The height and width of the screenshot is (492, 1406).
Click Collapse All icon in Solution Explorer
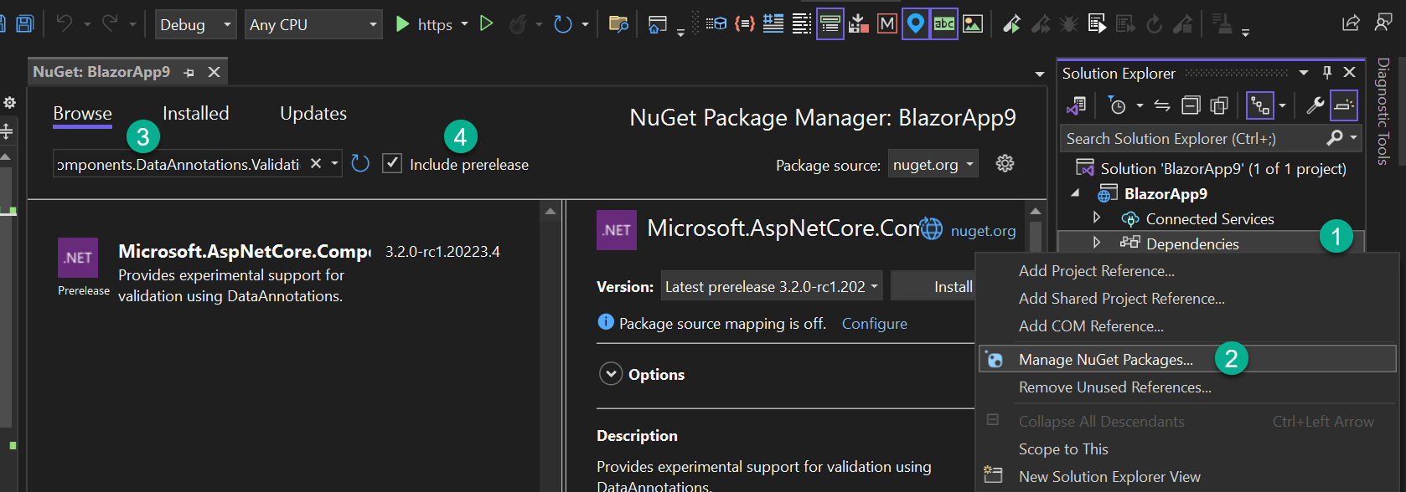(1191, 105)
